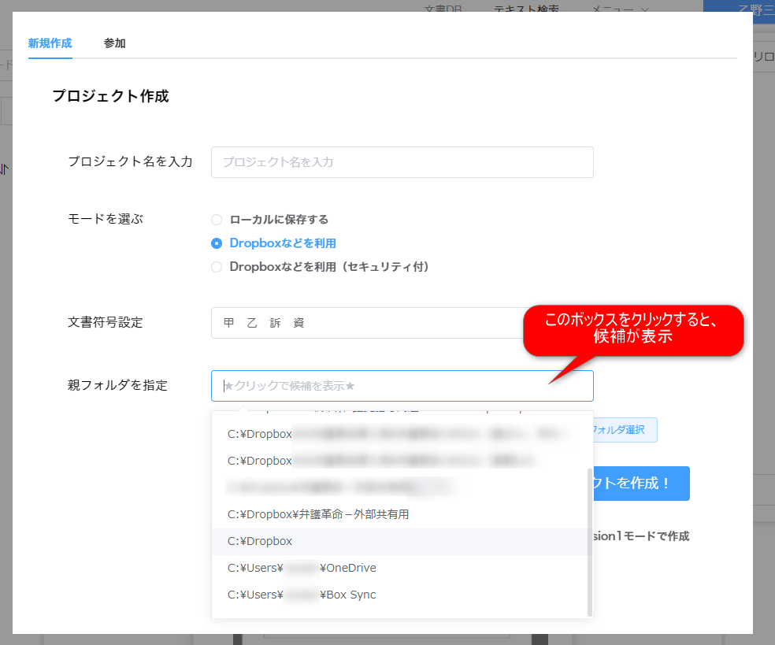Click the 親フォルダを指定 candidate box

[402, 386]
